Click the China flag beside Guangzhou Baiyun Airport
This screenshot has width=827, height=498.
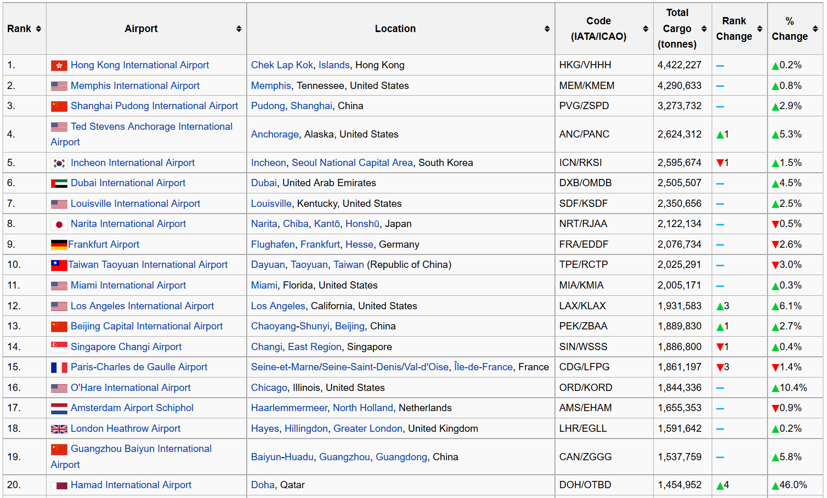pos(59,449)
